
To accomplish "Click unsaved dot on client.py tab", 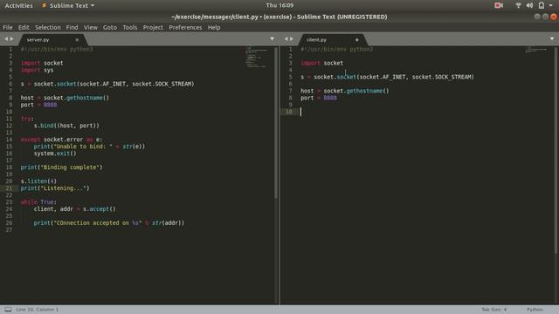I will [x=357, y=40].
